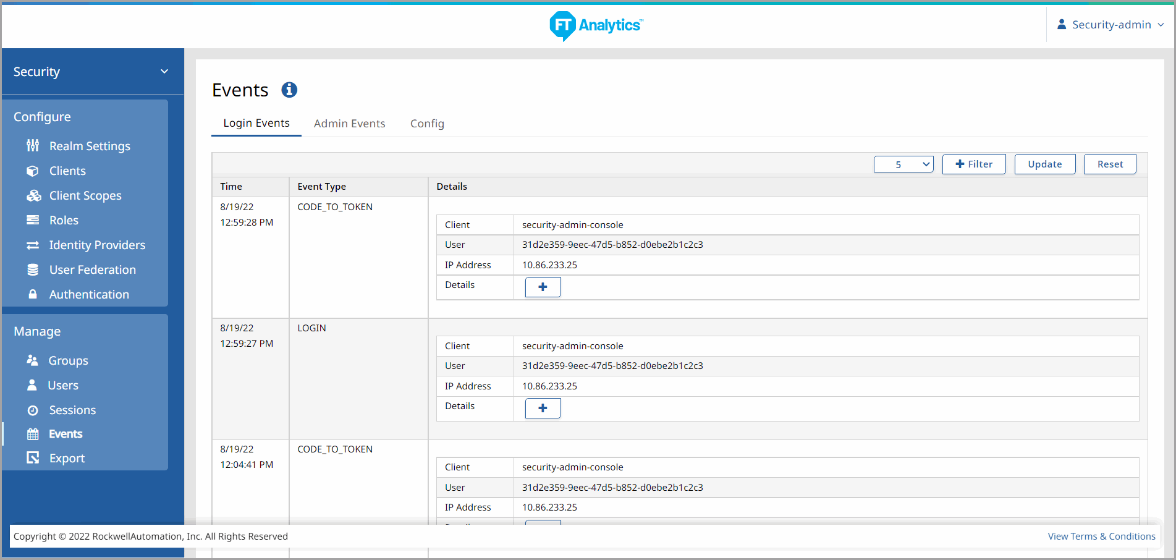Click the FT Analytics logo

[596, 25]
